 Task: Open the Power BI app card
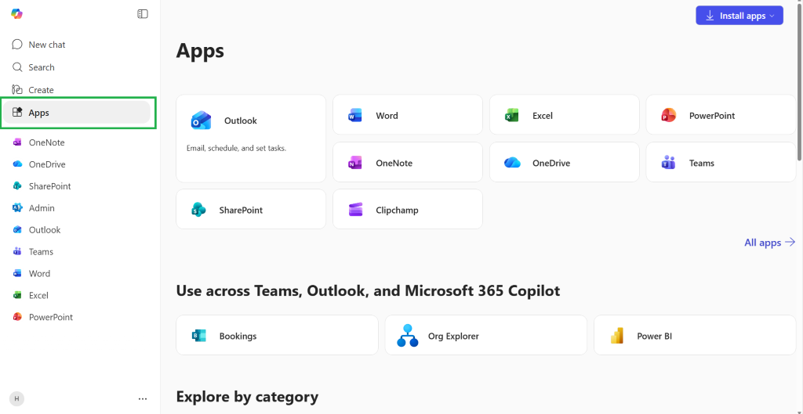[695, 335]
